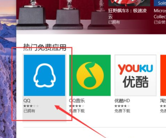Open the 狂野飙车8 racing car thumbnail
The image size is (166, 138).
129,3
